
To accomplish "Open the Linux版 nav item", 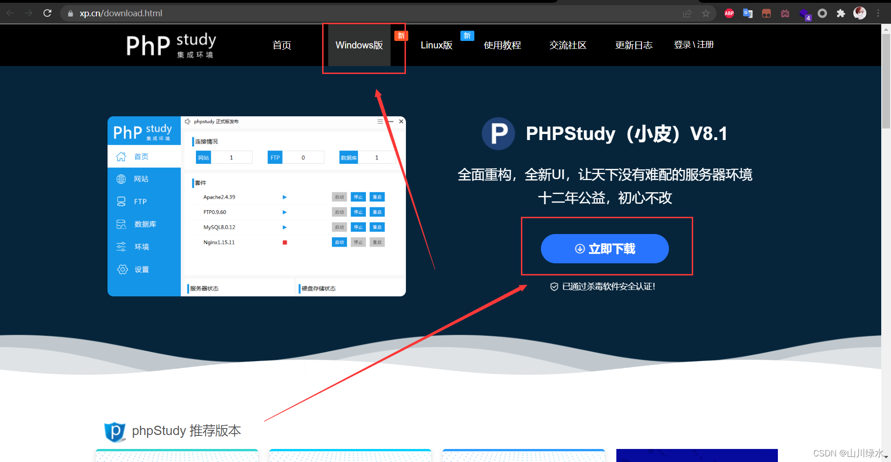I will (x=437, y=45).
